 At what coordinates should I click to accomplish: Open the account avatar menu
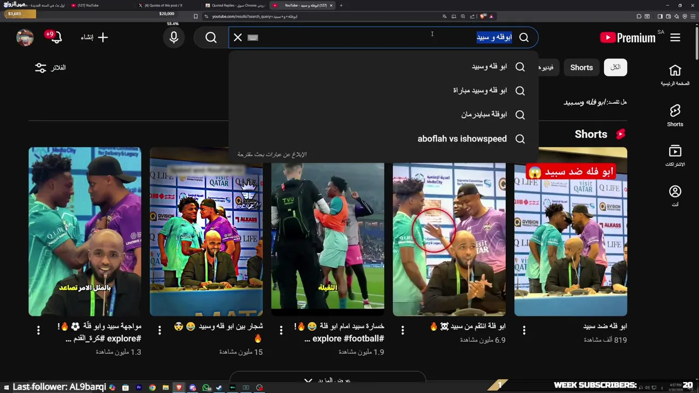coord(25,38)
